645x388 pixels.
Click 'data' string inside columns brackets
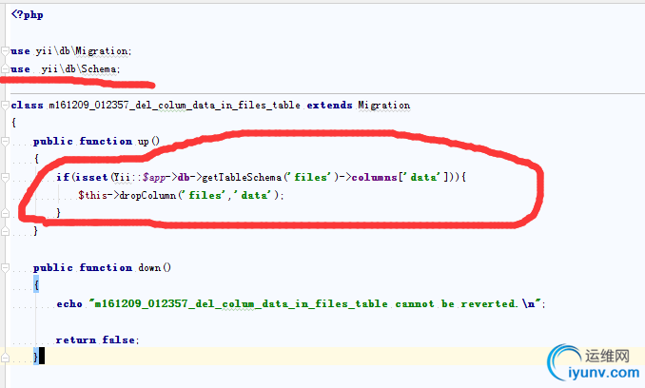423,177
